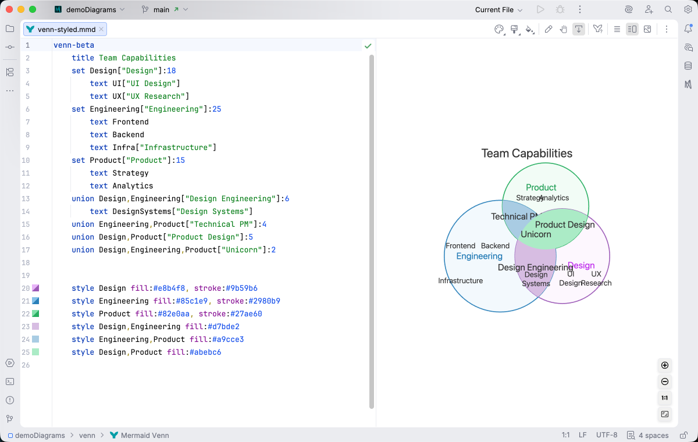The height and width of the screenshot is (442, 698).
Task: Click the "Team Capabilities" diagram title
Action: click(527, 154)
